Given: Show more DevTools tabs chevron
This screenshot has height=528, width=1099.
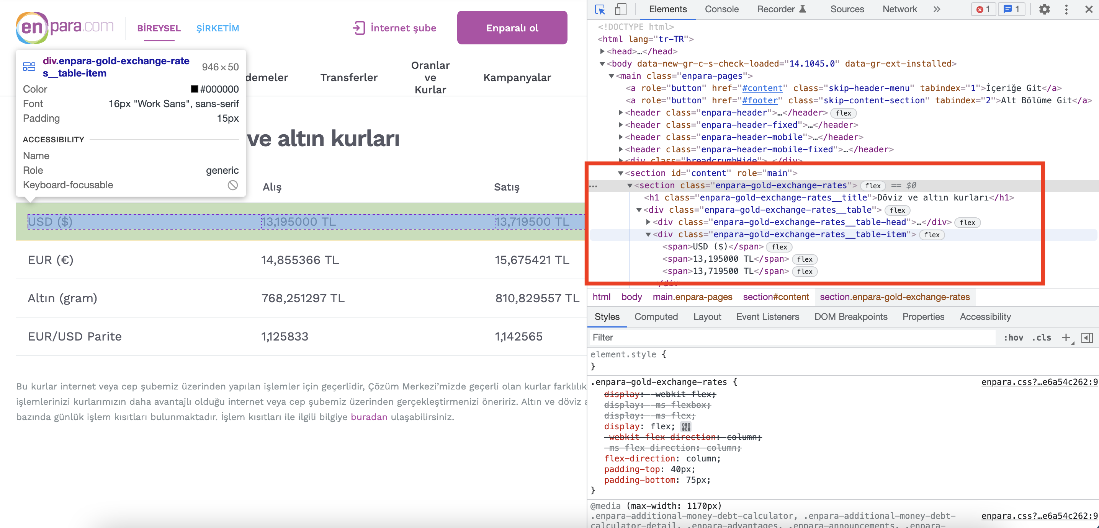Looking at the screenshot, I should click(937, 10).
